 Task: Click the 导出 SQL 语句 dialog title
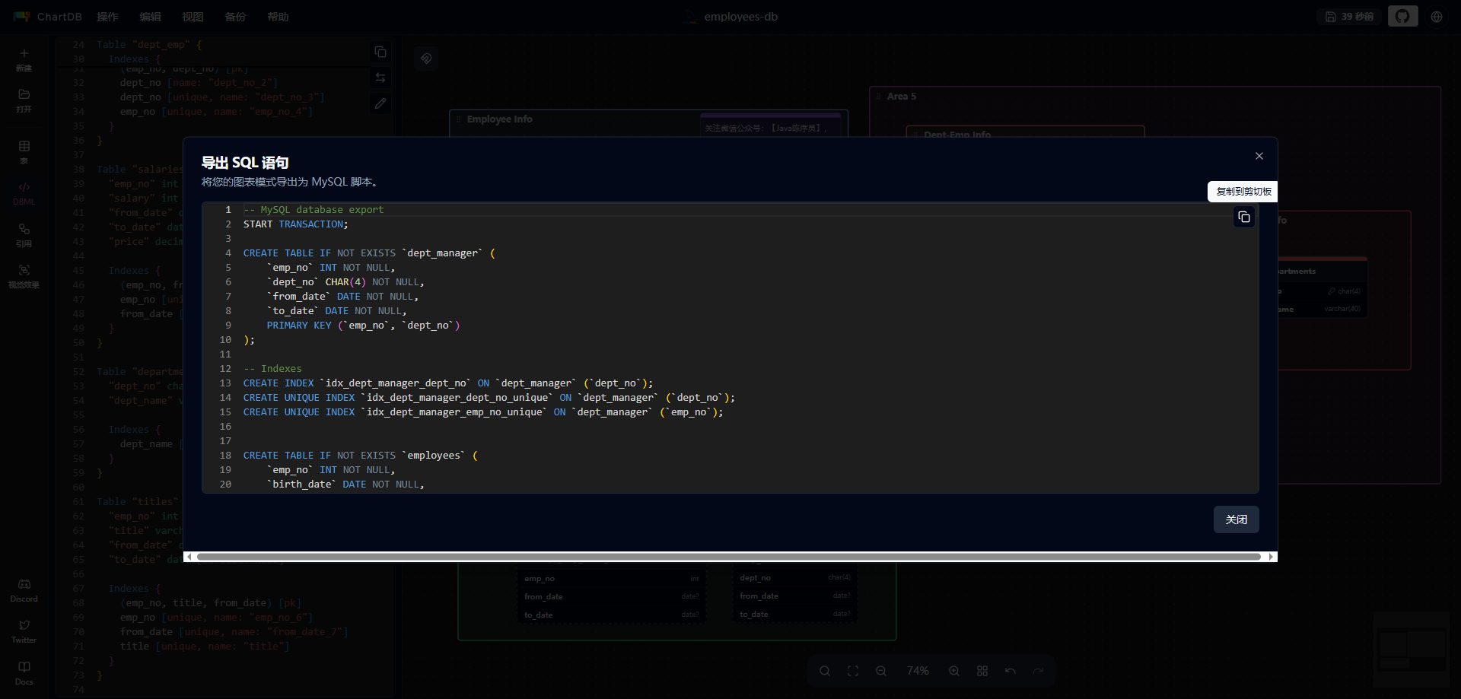(x=245, y=163)
